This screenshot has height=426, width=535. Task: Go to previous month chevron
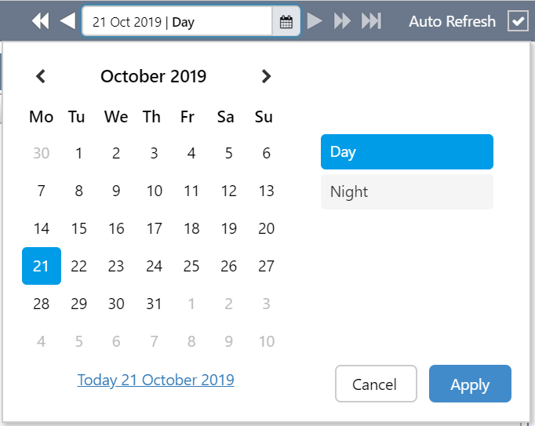pyautogui.click(x=42, y=76)
